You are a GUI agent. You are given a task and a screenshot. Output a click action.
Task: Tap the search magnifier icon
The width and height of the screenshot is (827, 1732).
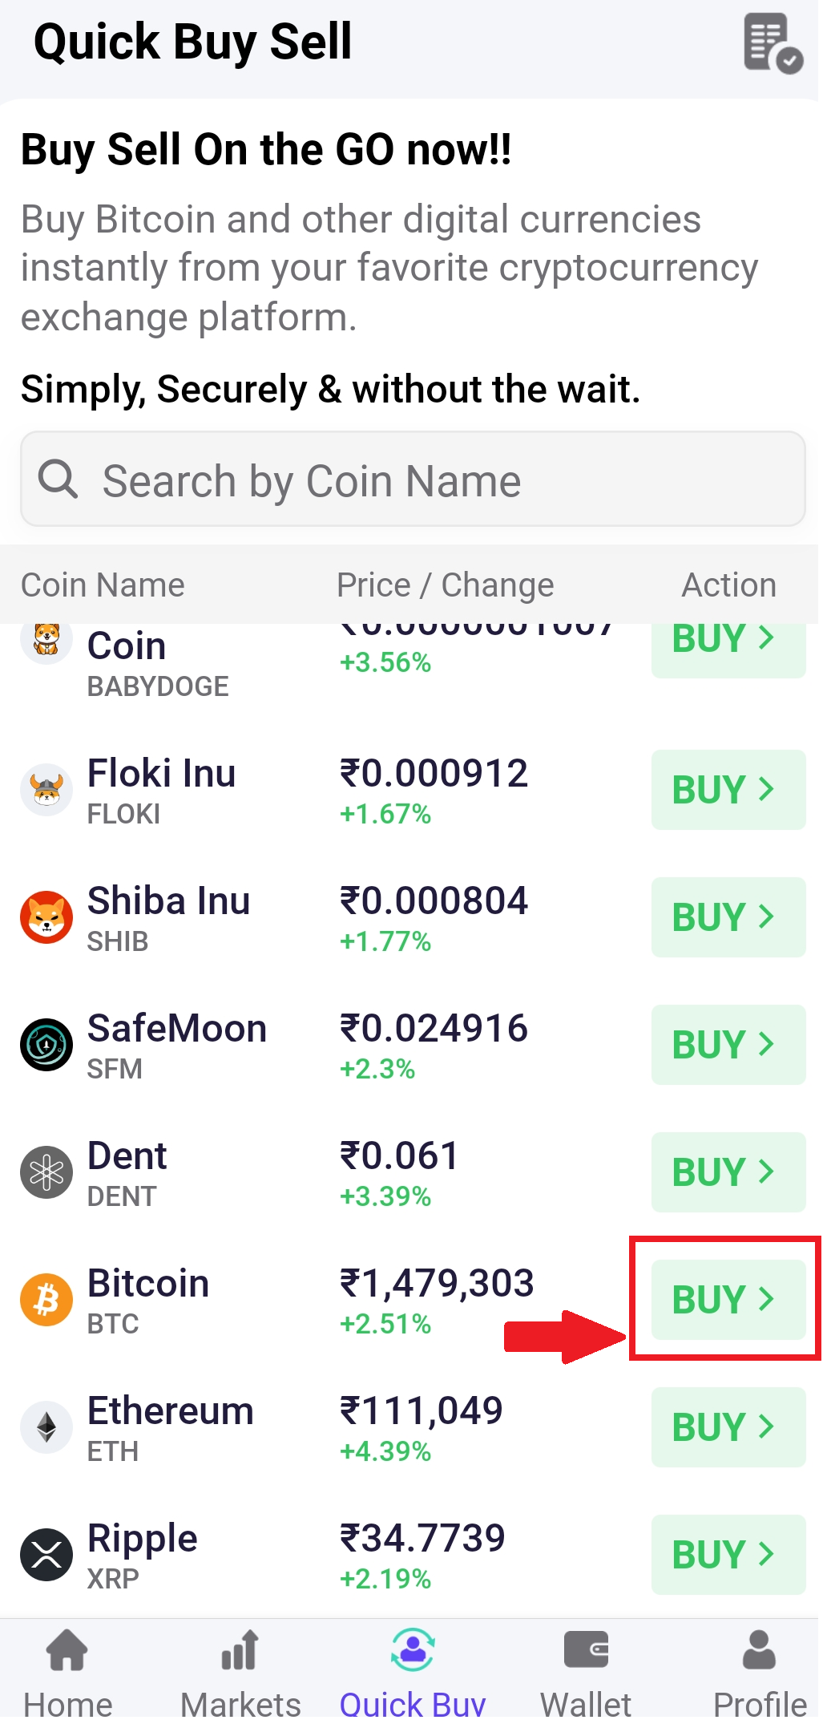point(58,480)
